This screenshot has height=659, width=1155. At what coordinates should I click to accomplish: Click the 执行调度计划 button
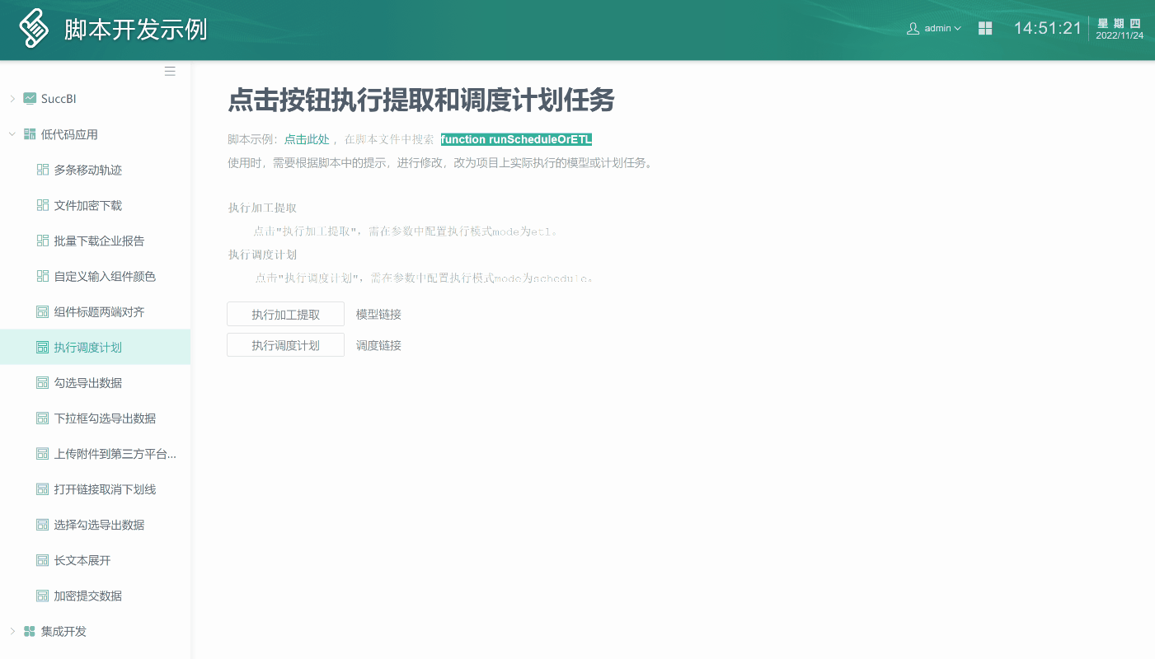(x=285, y=344)
